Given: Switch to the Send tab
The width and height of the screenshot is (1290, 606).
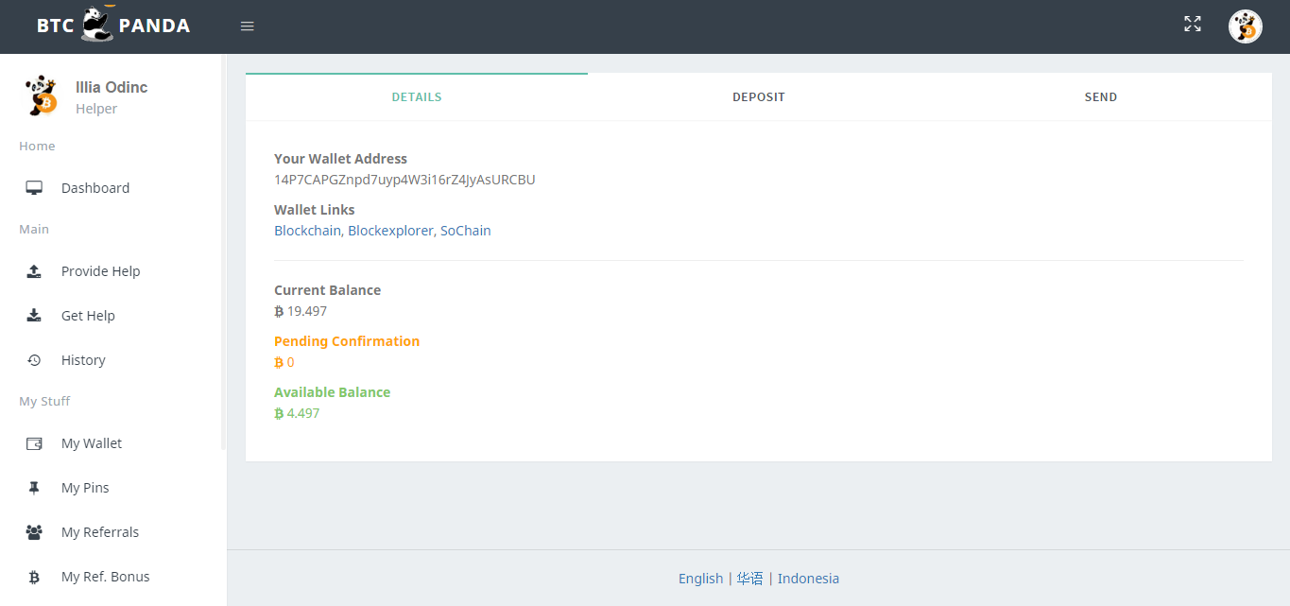Looking at the screenshot, I should (1100, 97).
